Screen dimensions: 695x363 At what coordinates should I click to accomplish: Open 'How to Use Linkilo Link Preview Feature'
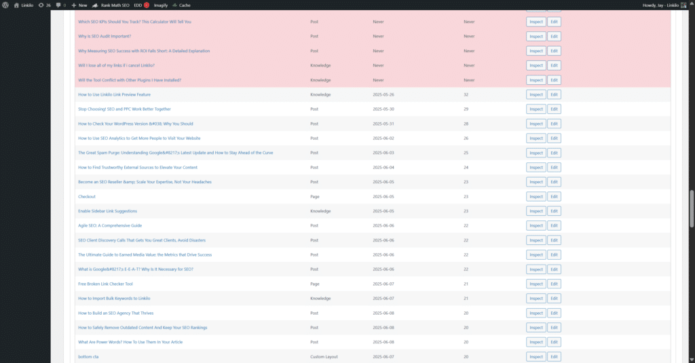114,94
